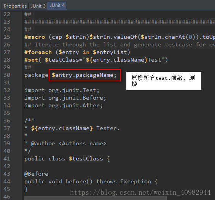Image resolution: width=215 pixels, height=200 pixels.
Task: Click the 'Iterate through the list' comment line
Action: (119, 44)
